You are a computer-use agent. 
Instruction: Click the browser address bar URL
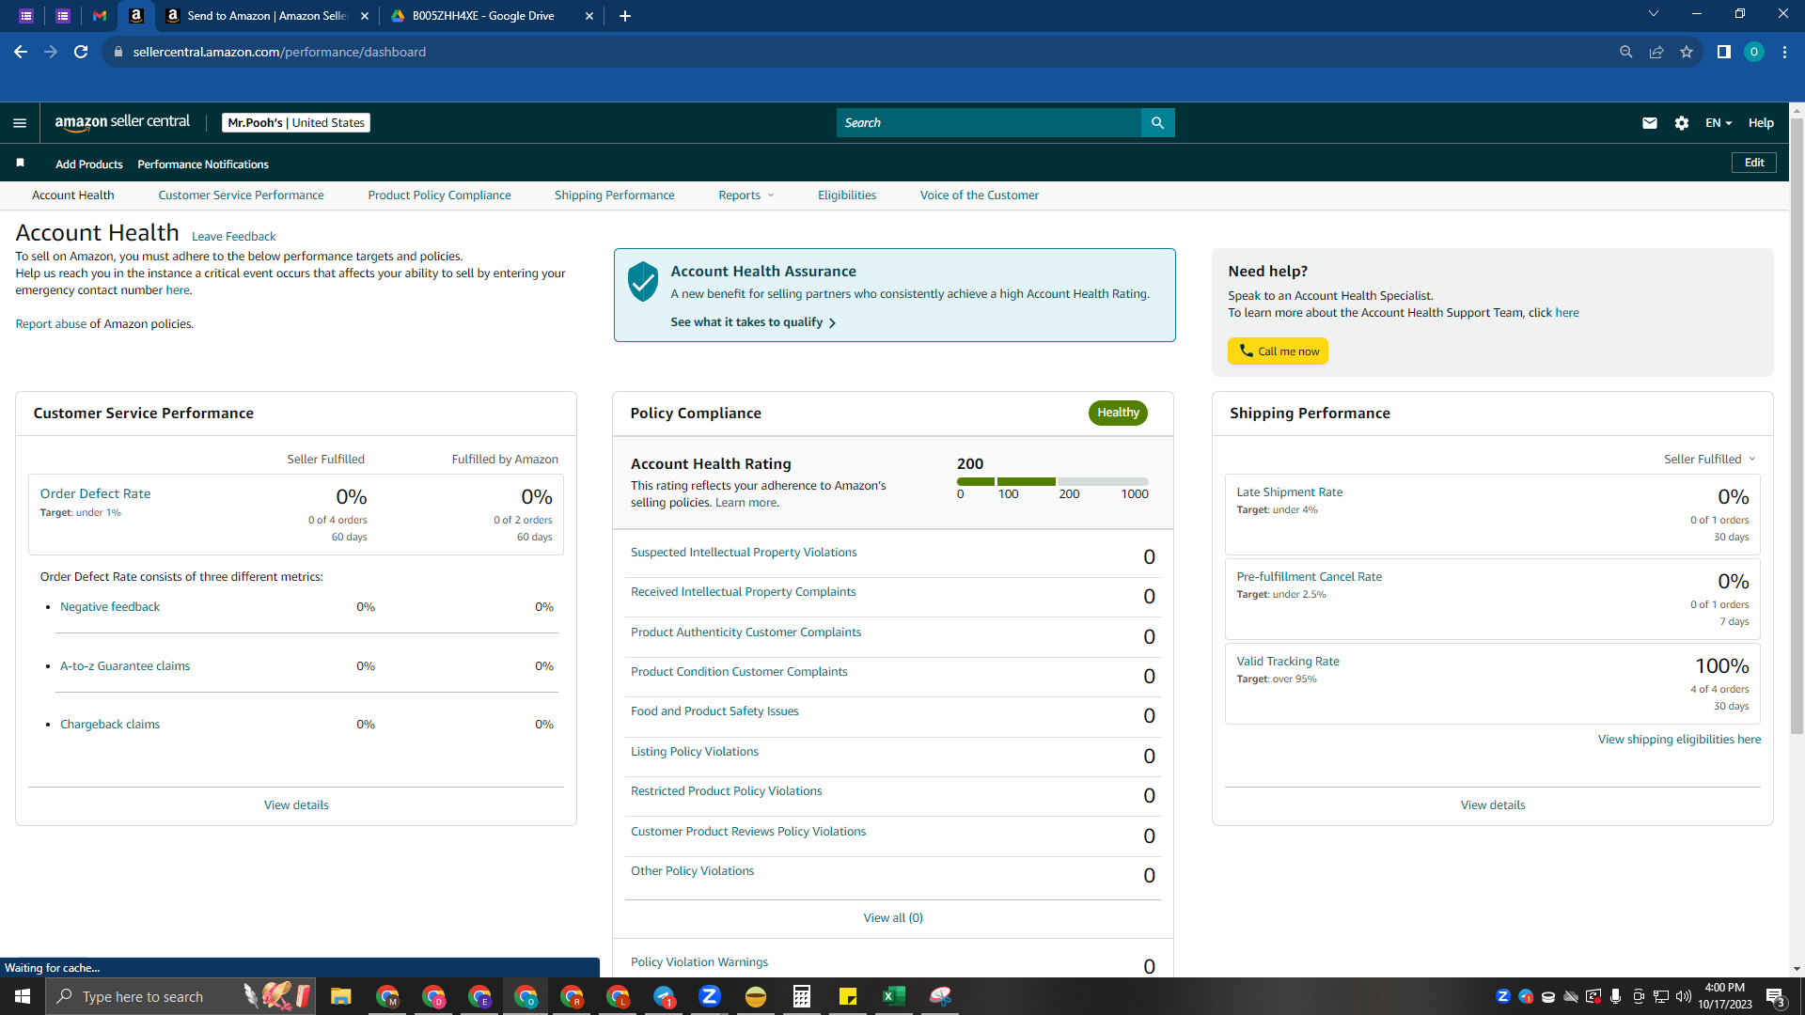279,53
